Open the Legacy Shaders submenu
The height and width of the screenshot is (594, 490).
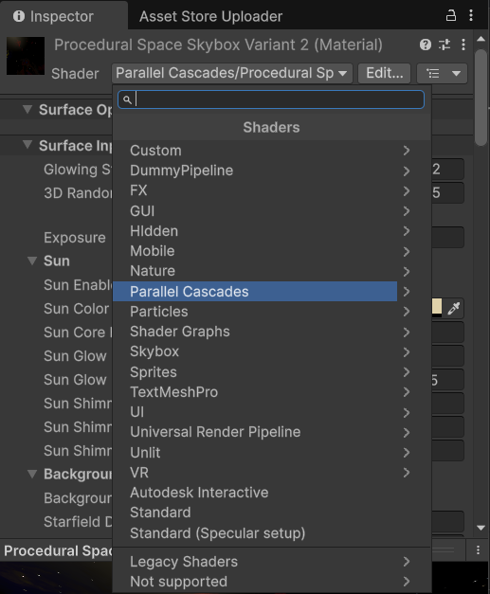click(272, 562)
